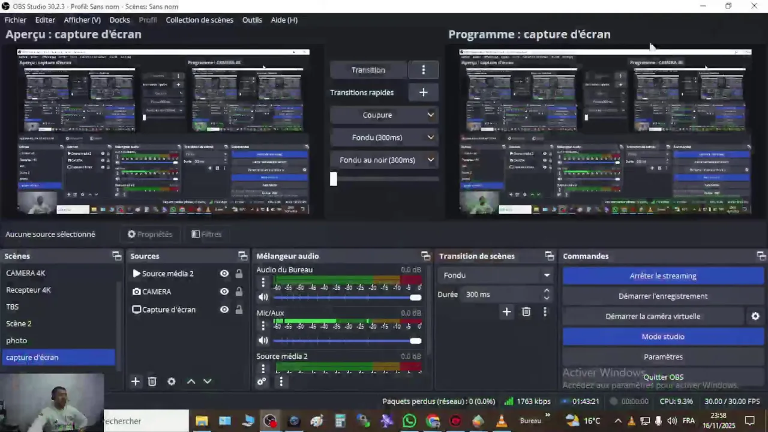Open the Outils menu

252,20
